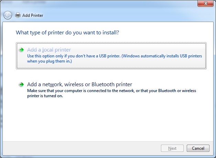The width and height of the screenshot is (216, 158).
Task: Click the "Add Printer" window title text
Action: coord(33,15)
